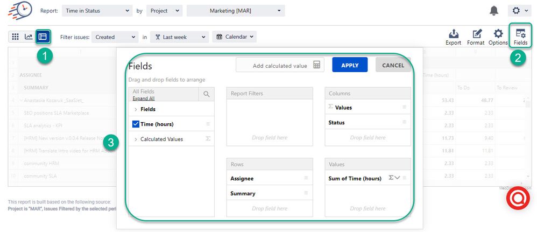Click drag handle of Summary row item
537x232 pixels.
(x=306, y=193)
